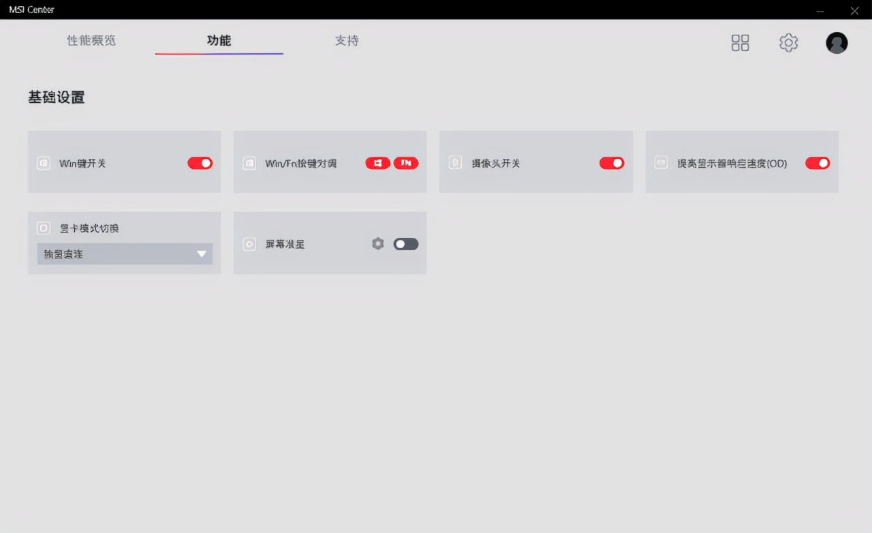Click the 摄像头开关 label text

[496, 164]
